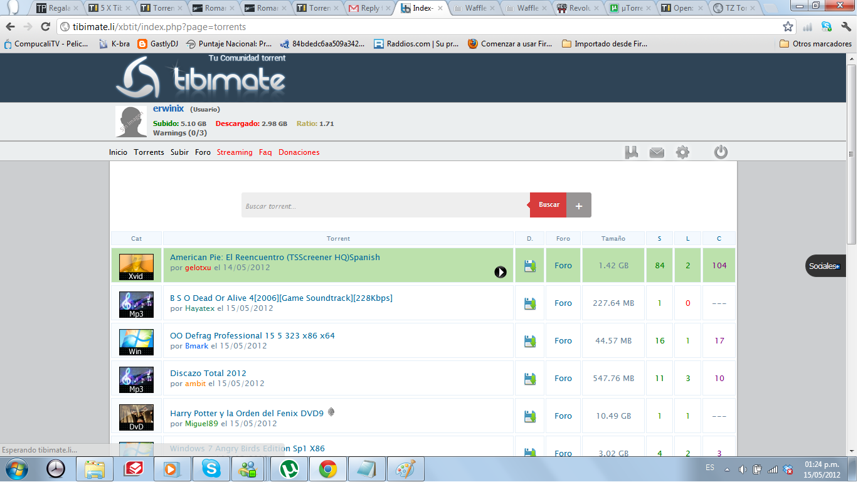Switch to the Revolu browser tab

point(578,8)
